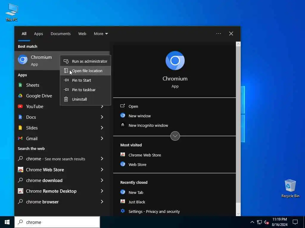Viewport: 305px width, 228px height.
Task: Click the search magnifier icon in taskbar box
Action: coord(21,222)
